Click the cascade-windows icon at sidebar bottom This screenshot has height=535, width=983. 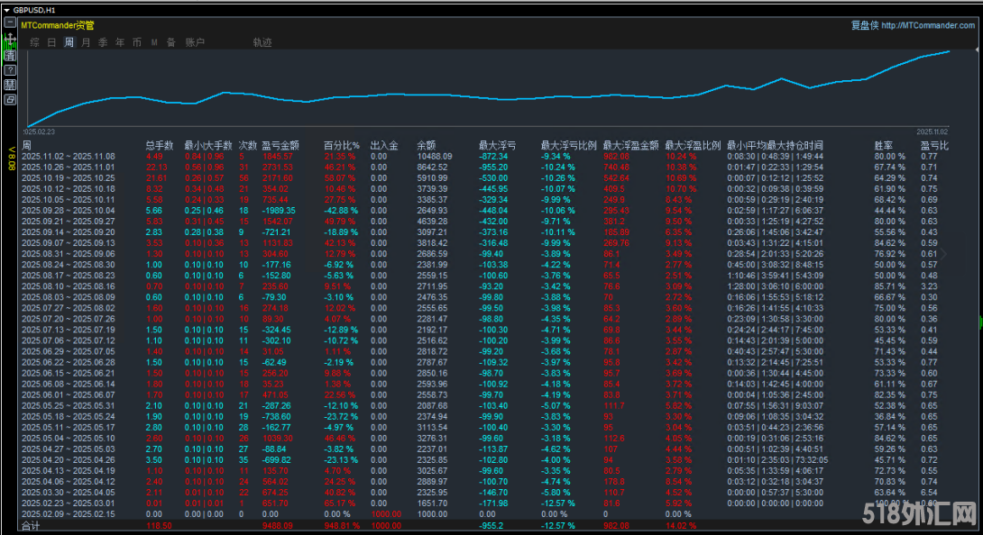[x=11, y=100]
